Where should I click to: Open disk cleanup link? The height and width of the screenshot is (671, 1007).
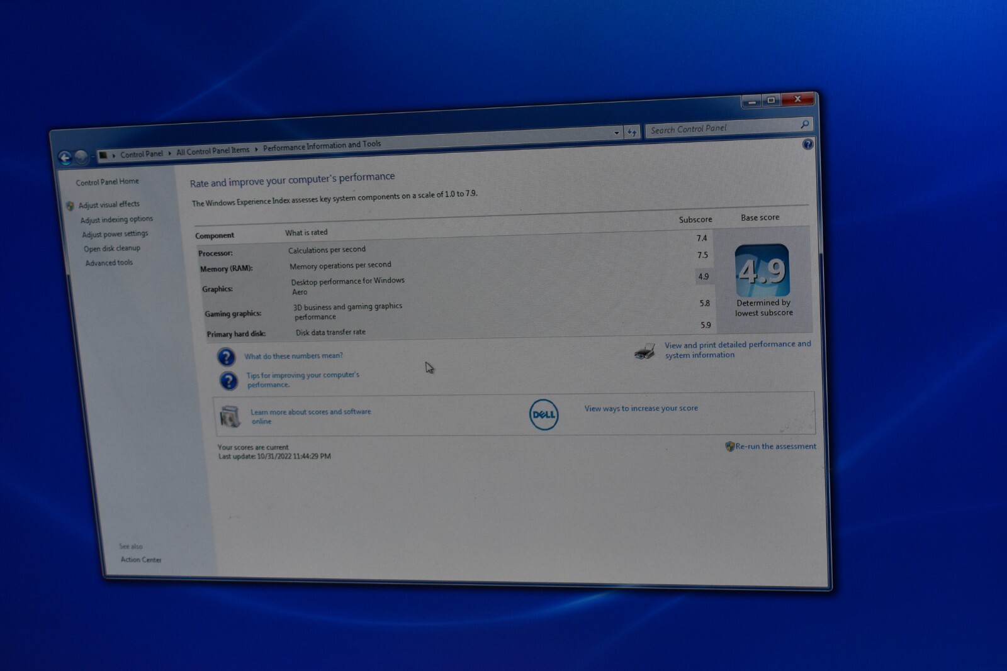112,248
